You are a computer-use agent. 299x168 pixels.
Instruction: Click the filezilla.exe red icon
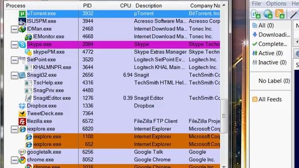click(x=22, y=121)
